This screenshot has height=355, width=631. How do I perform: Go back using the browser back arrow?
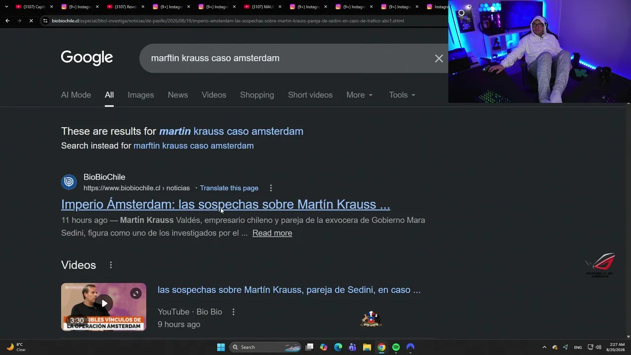7,21
